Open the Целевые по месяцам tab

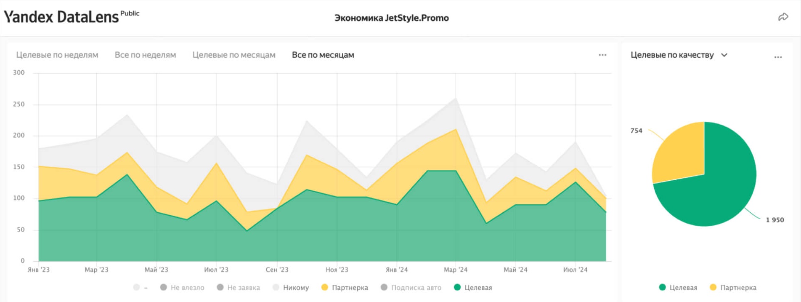point(234,55)
